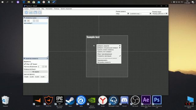Toggle Сохранять пропорции in context menu
The width and height of the screenshot is (196, 110).
coord(109,56)
